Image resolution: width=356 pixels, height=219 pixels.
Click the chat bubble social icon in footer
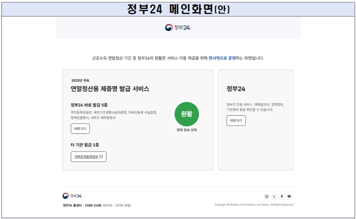(289, 197)
